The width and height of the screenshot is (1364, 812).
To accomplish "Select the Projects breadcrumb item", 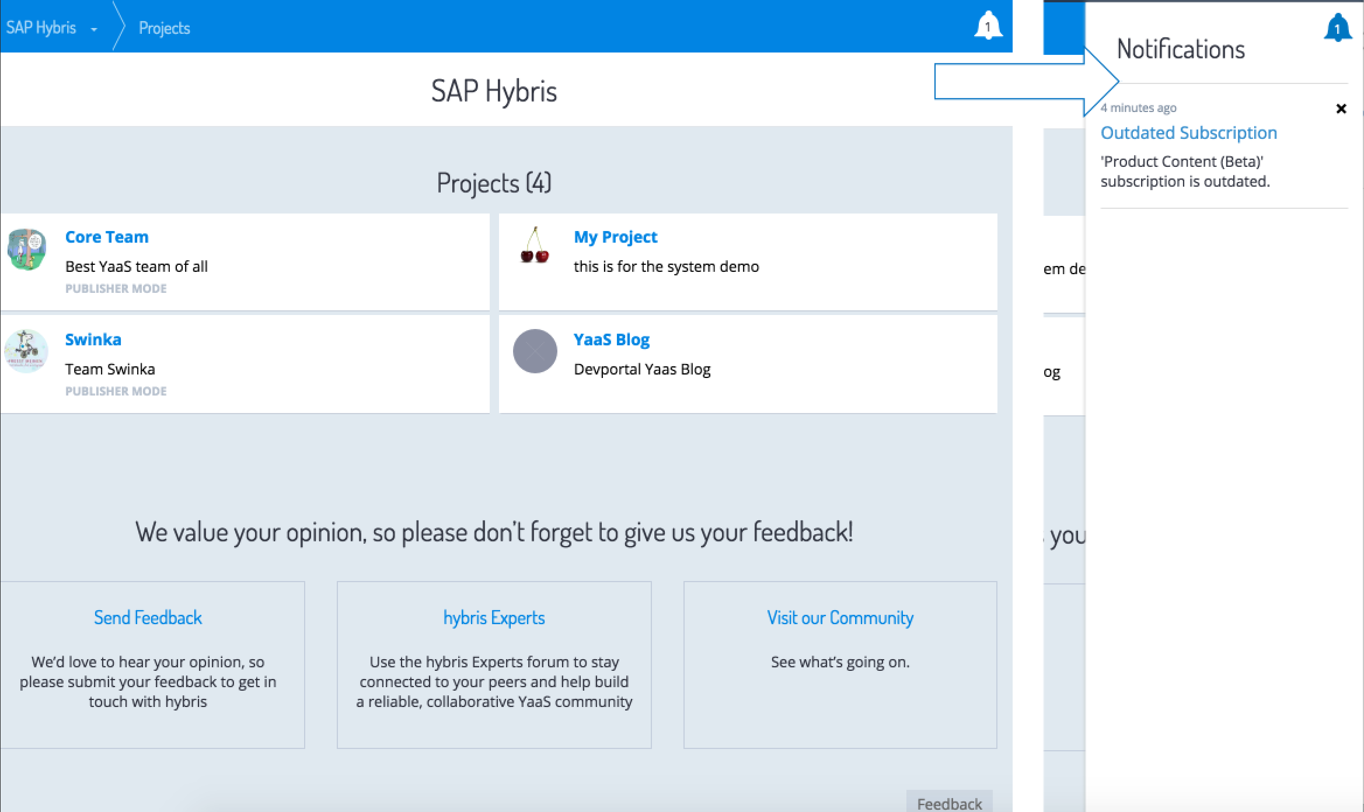I will pos(165,28).
